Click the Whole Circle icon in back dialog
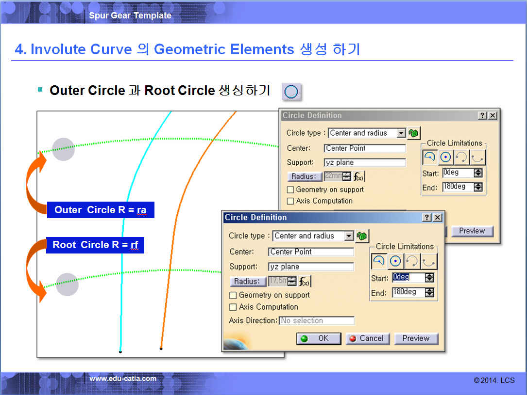 (x=446, y=157)
